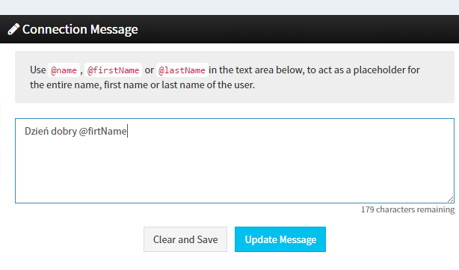
Task: Click the pencil icon beside Connection Message
Action: (x=13, y=29)
